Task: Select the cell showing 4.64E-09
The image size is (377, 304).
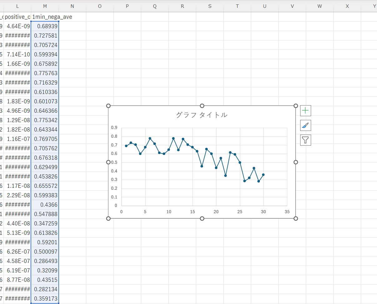Action: pyautogui.click(x=17, y=26)
